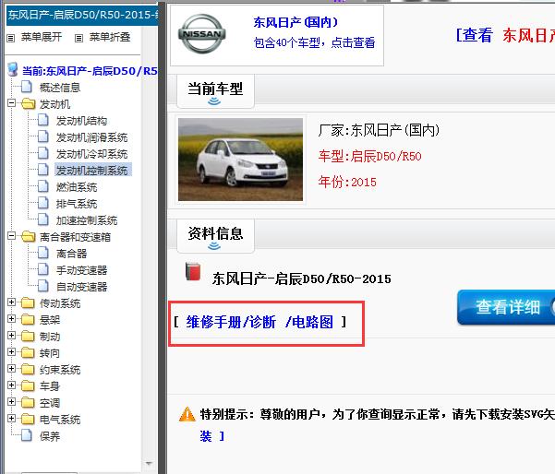Screen dimensions: 555x474
Task: Click the 手动变速器 document icon
Action: pyautogui.click(x=43, y=269)
